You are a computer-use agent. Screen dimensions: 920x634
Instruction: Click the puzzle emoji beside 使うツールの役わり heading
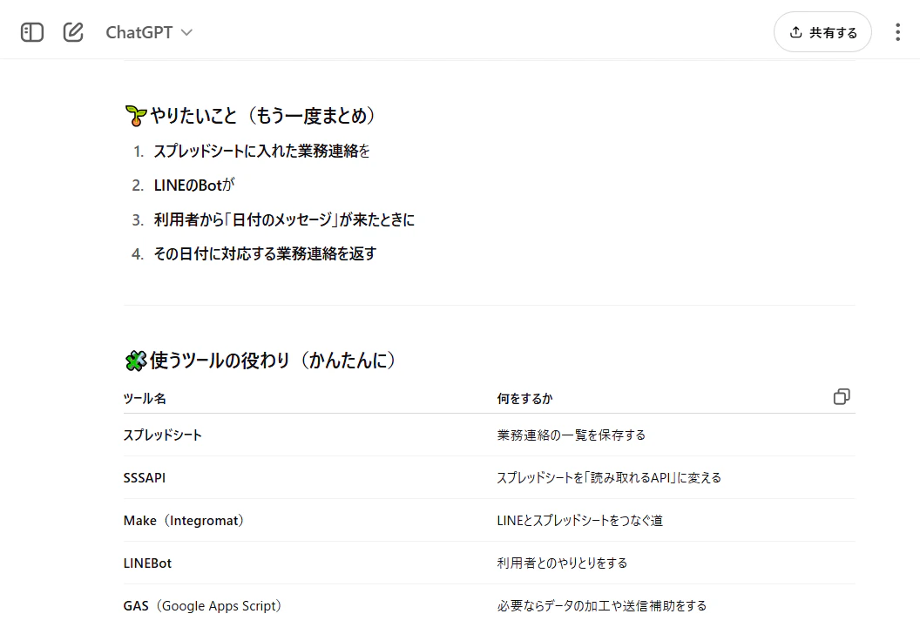click(136, 360)
